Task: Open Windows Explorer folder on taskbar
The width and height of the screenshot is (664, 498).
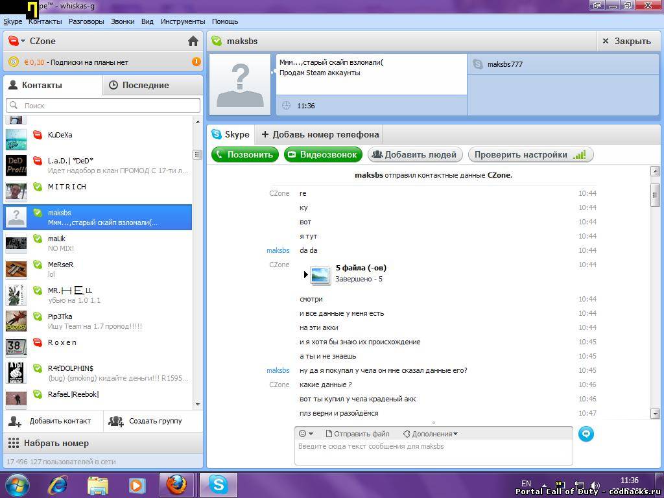Action: (x=98, y=485)
